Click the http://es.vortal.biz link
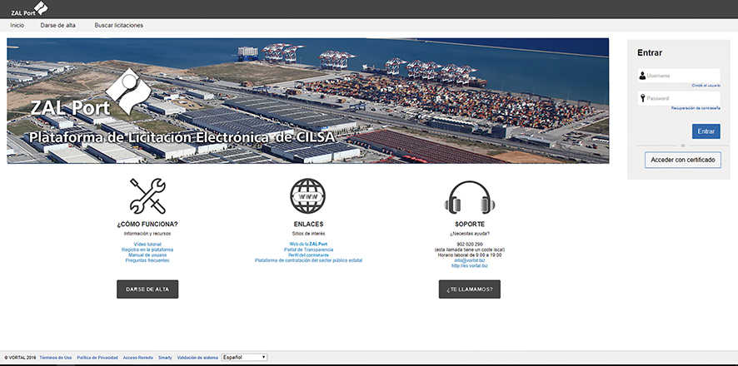Viewport: 738px width, 366px height. pyautogui.click(x=469, y=265)
